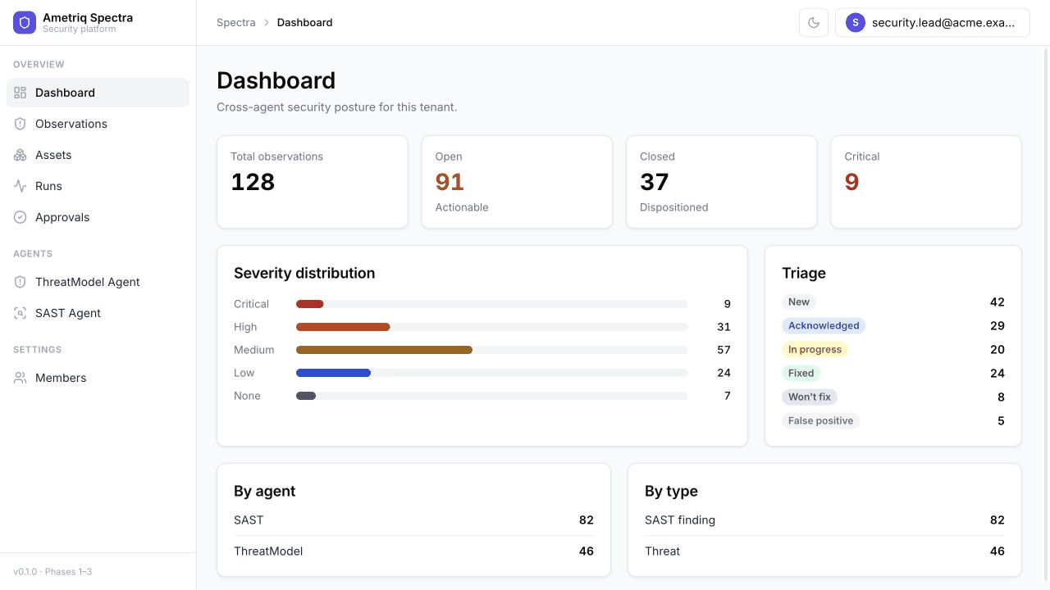Click the Triage panel heading
This screenshot has height=590, width=1050.
point(804,273)
